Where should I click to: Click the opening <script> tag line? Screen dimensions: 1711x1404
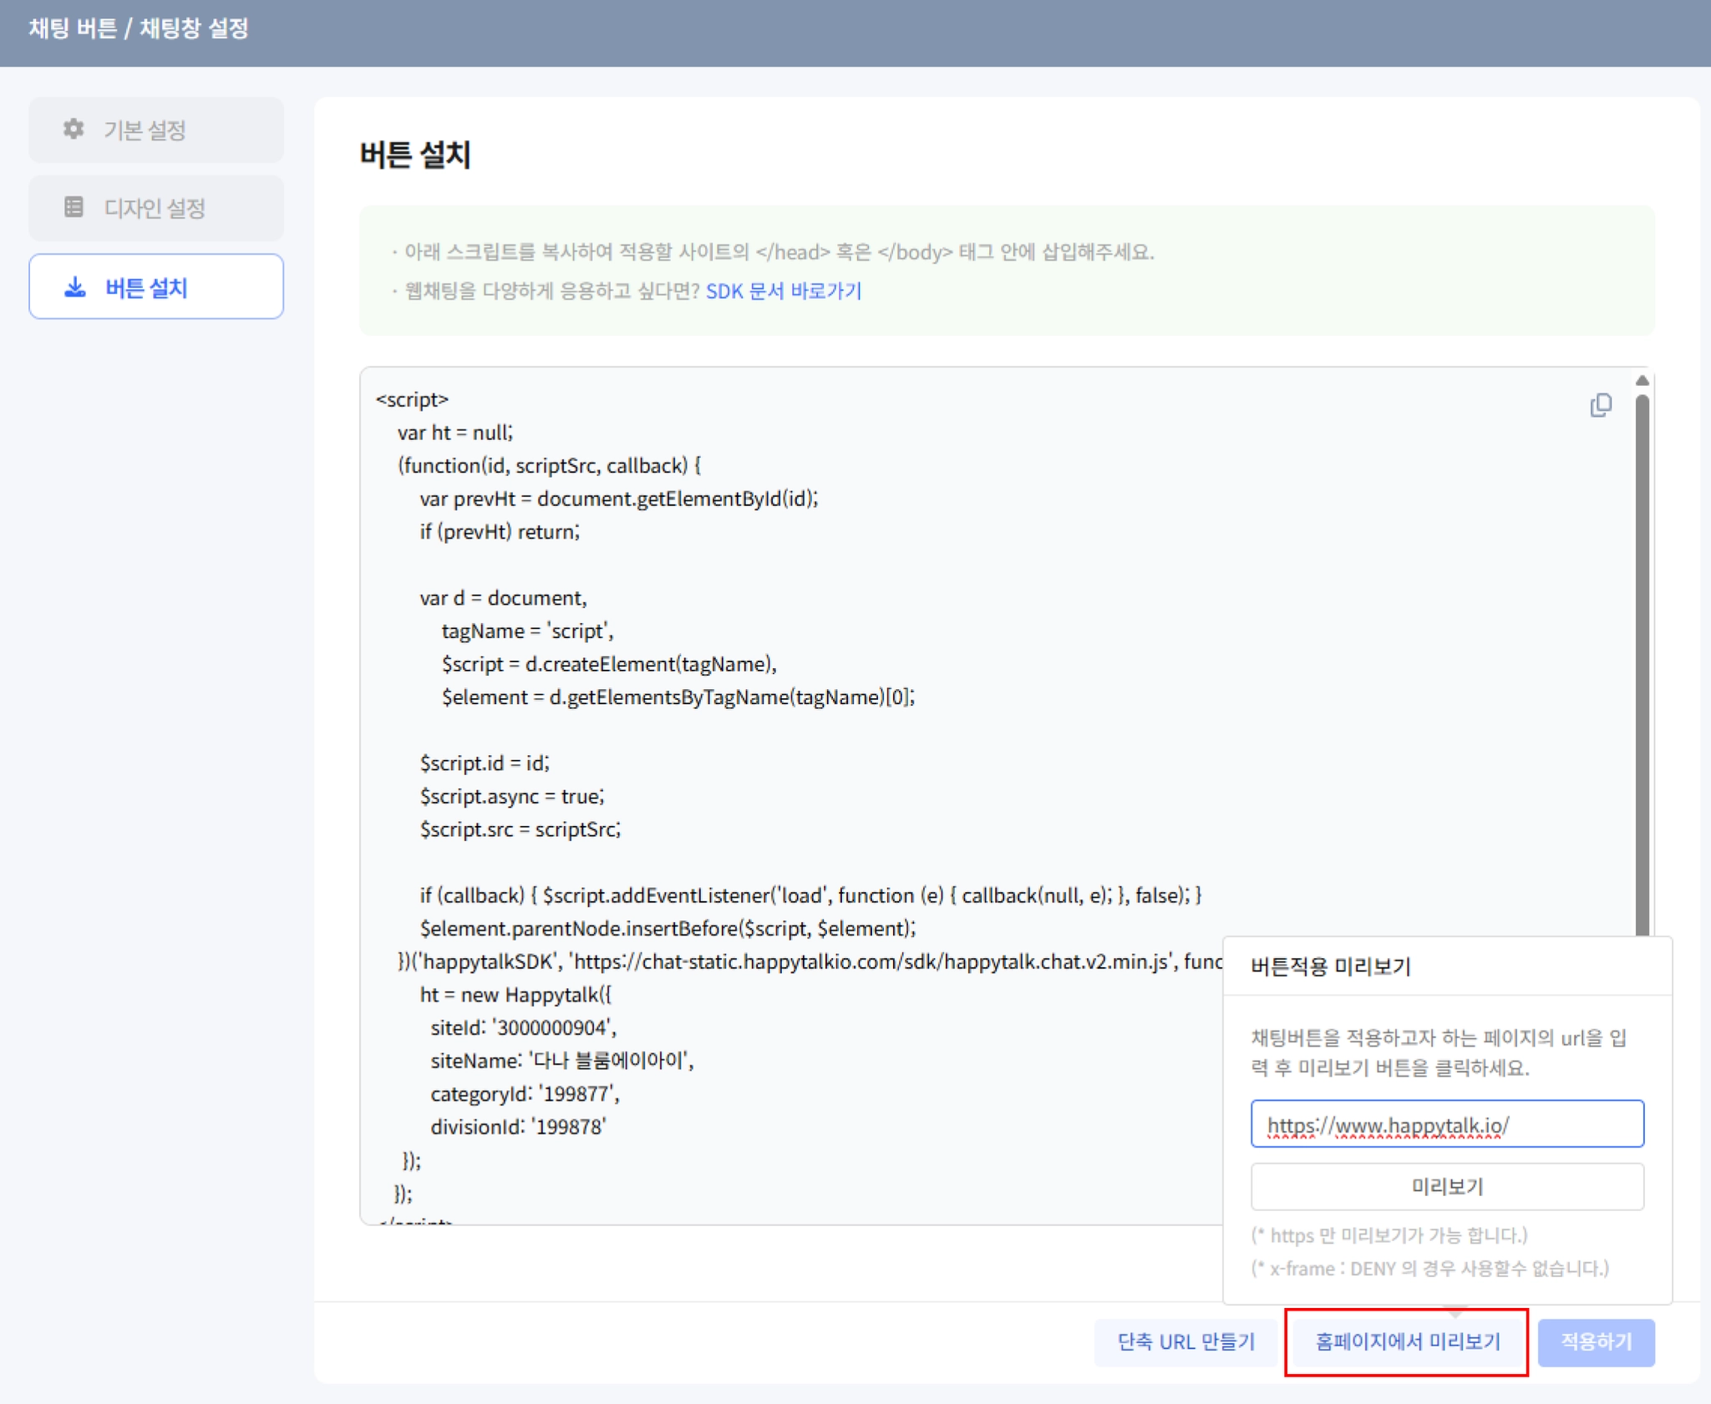412,399
